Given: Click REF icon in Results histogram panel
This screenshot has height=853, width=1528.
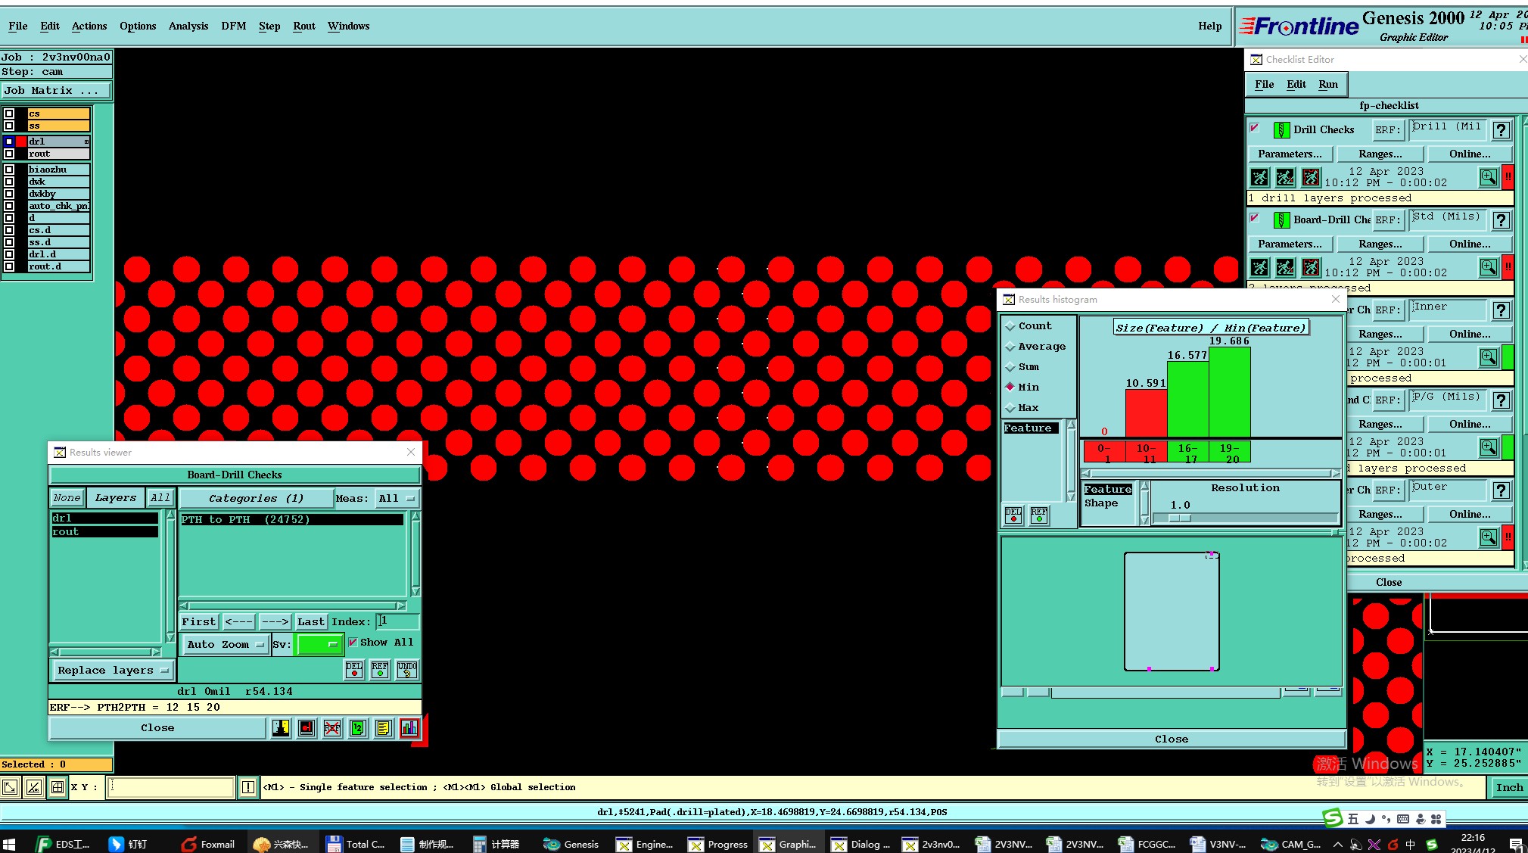Looking at the screenshot, I should point(1039,515).
